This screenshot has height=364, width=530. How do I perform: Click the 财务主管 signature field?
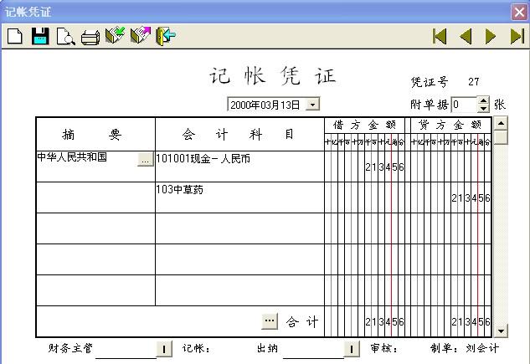[x=126, y=350]
